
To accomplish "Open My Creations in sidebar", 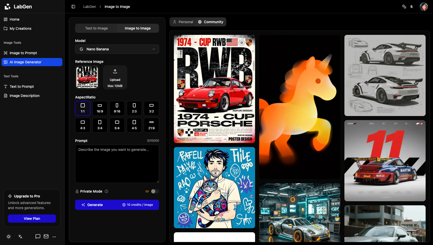I will point(32,28).
